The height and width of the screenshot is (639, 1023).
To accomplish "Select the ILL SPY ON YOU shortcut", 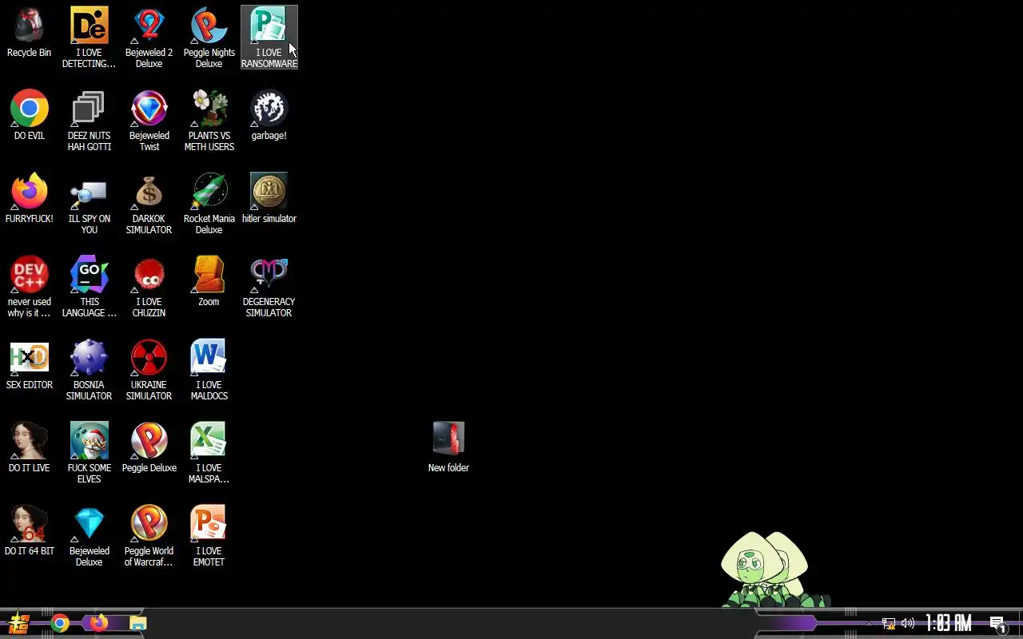I will tap(89, 204).
